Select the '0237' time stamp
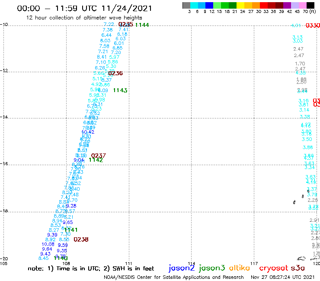 pyautogui.click(x=98, y=156)
